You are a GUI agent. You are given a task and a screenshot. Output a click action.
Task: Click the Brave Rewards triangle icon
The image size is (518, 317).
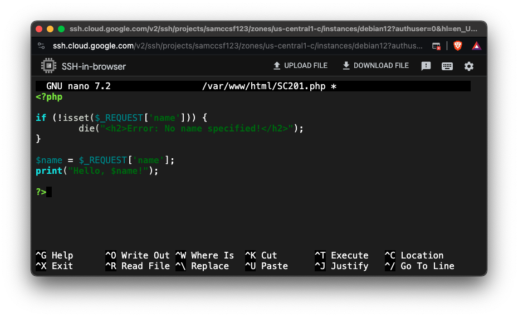pyautogui.click(x=476, y=46)
